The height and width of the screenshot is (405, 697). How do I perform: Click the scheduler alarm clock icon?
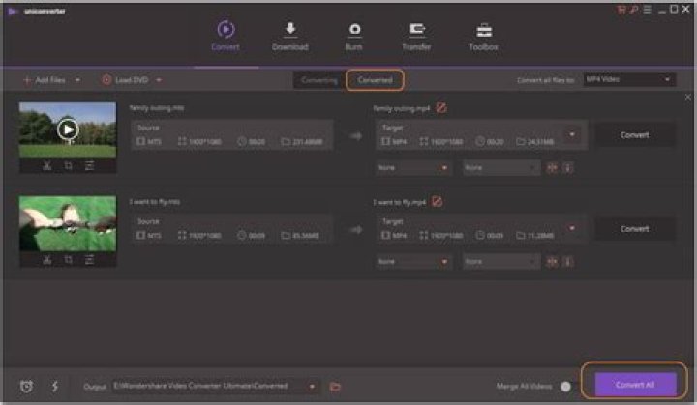(27, 386)
